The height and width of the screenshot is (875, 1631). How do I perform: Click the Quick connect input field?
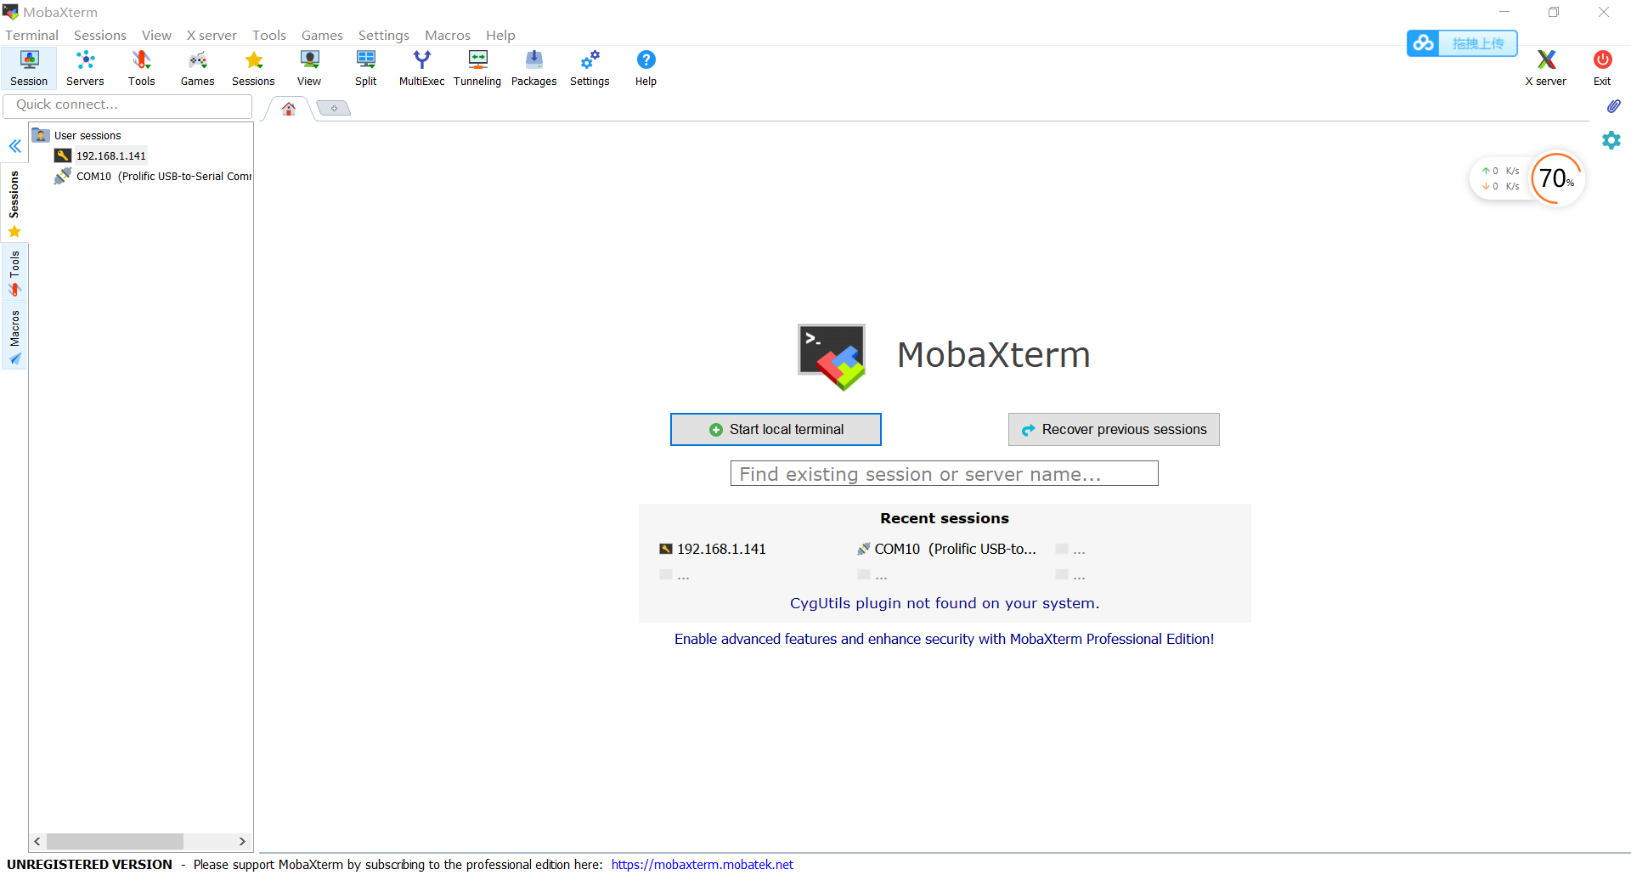click(127, 105)
